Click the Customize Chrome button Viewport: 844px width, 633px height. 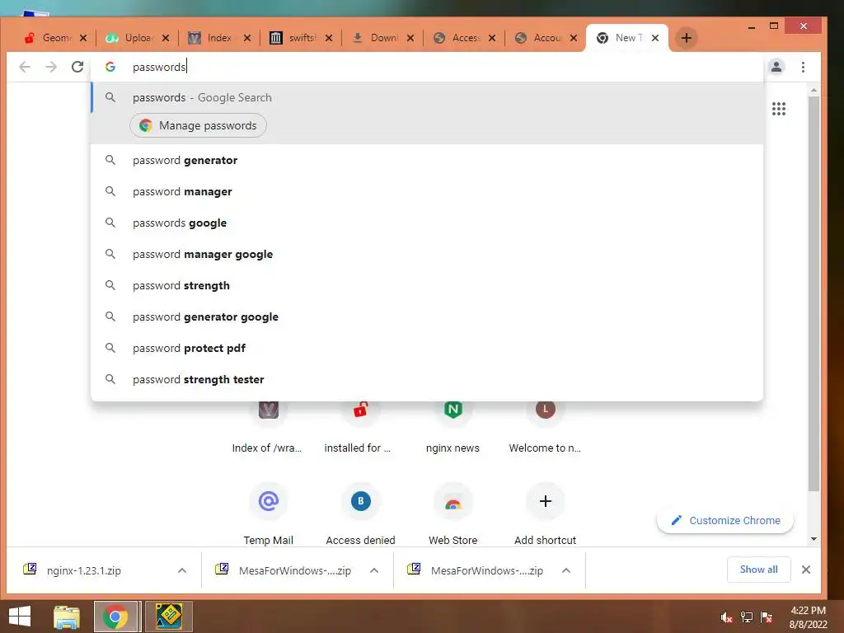click(725, 521)
